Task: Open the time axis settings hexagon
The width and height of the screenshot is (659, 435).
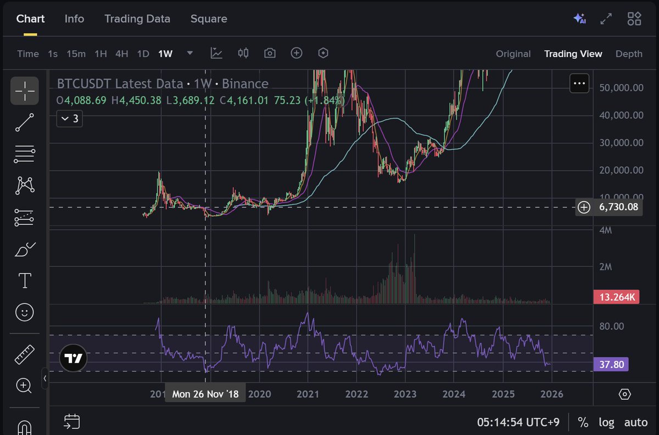Action: (624, 394)
